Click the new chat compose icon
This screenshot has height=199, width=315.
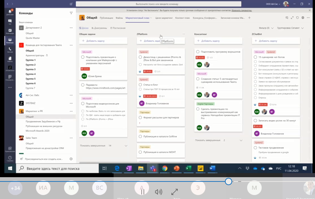point(71,4)
